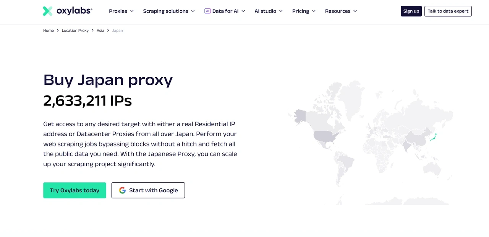Open the Location Proxy breadcrumb
This screenshot has height=237, width=489.
click(75, 30)
